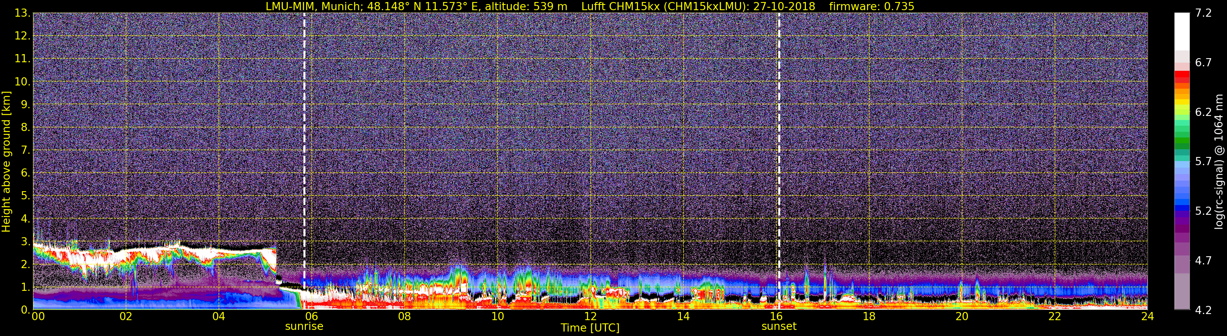The width and height of the screenshot is (1227, 336).
Task: Click the y-axis tick label '5.'
Action: pos(25,196)
